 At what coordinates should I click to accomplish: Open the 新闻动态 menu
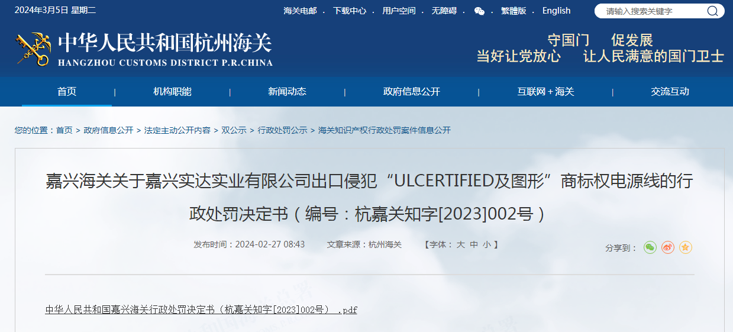[x=287, y=92]
